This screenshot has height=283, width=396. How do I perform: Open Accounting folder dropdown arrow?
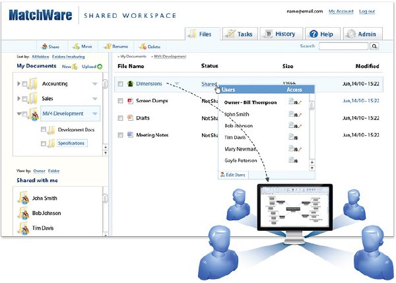coord(94,84)
